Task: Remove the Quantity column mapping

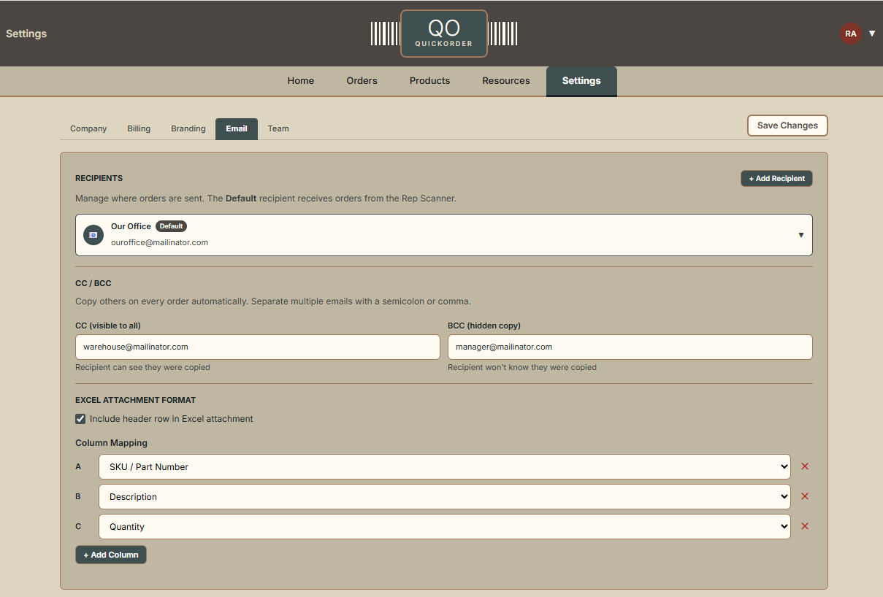Action: 805,526
